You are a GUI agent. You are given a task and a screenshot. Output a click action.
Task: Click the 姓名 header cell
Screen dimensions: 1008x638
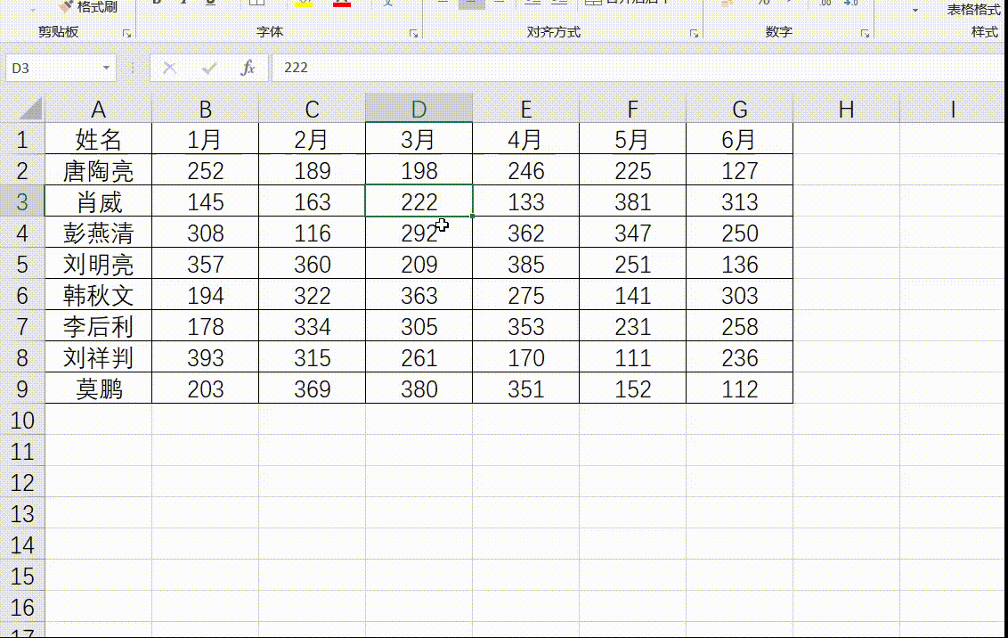pos(98,139)
